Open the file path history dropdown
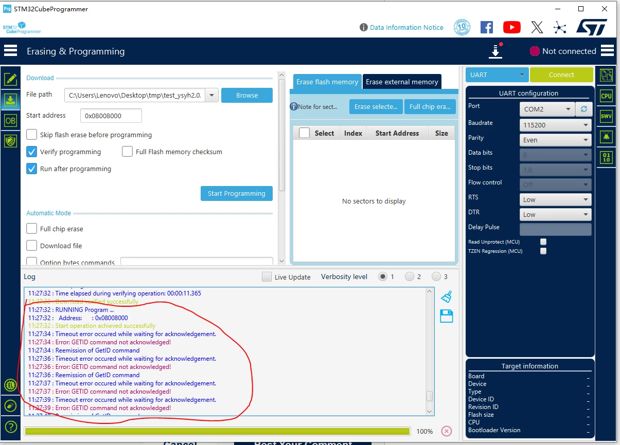Viewport: 620px width, 445px height. pos(212,96)
